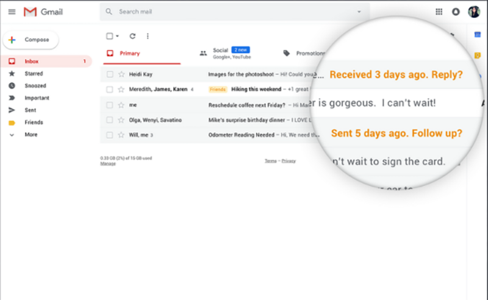The image size is (488, 300).
Task: Click the Important marker icon in sidebar
Action: pos(12,98)
